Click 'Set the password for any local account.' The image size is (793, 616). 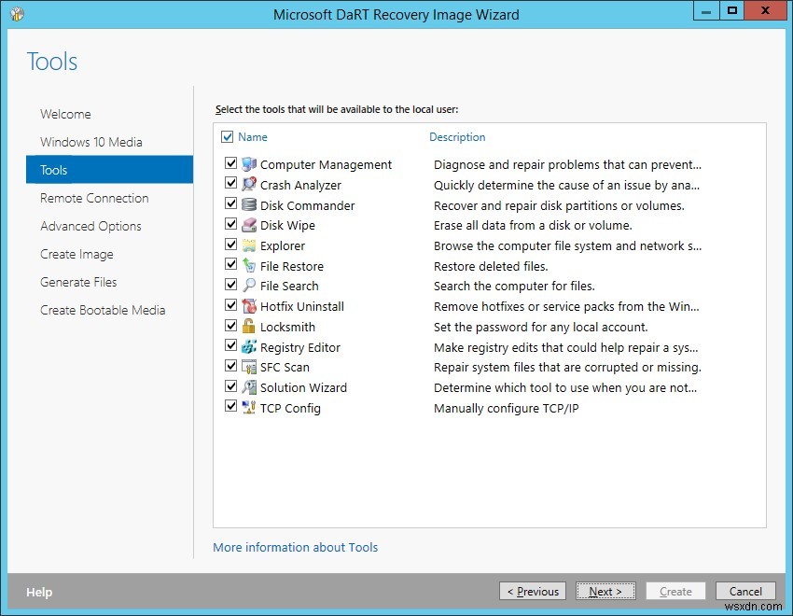540,327
